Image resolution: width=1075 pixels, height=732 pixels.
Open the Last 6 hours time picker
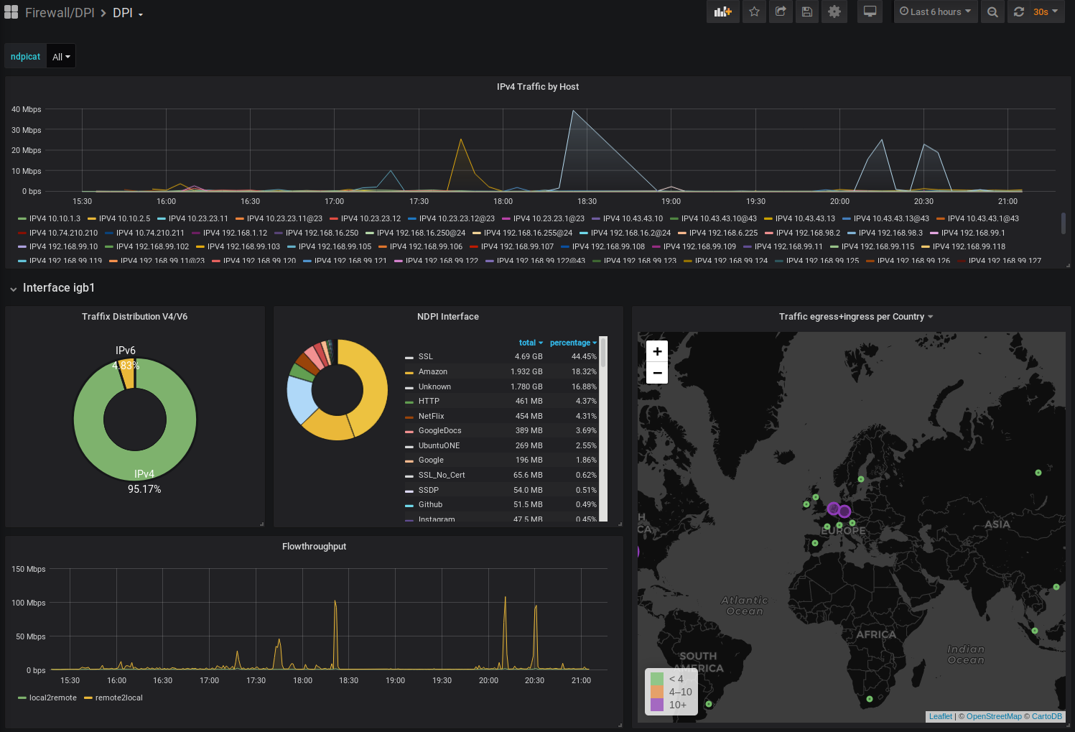935,11
